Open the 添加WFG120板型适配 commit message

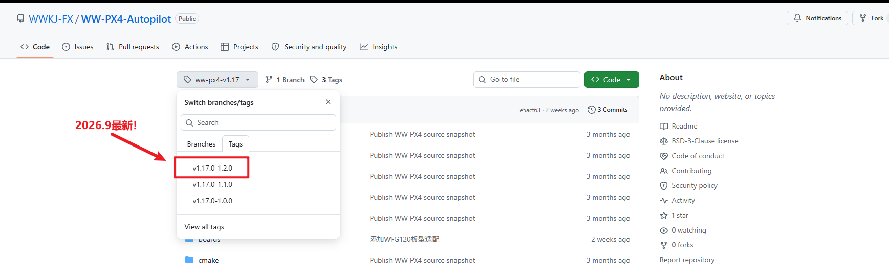(404, 239)
